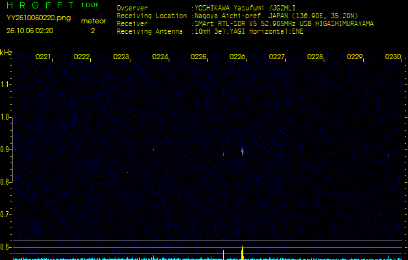Click the 0230 time marker

(x=393, y=57)
